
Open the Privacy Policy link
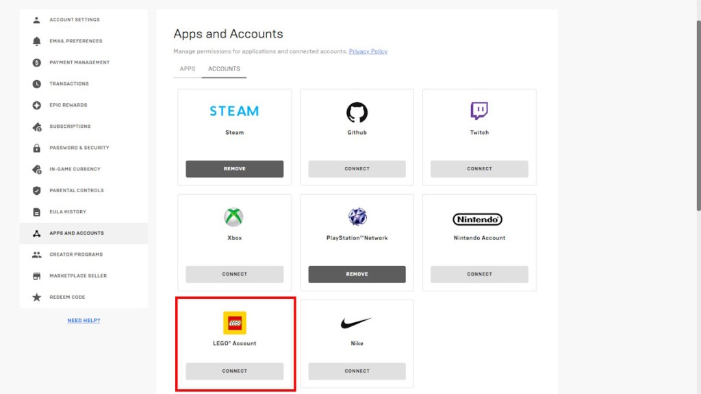pos(368,51)
